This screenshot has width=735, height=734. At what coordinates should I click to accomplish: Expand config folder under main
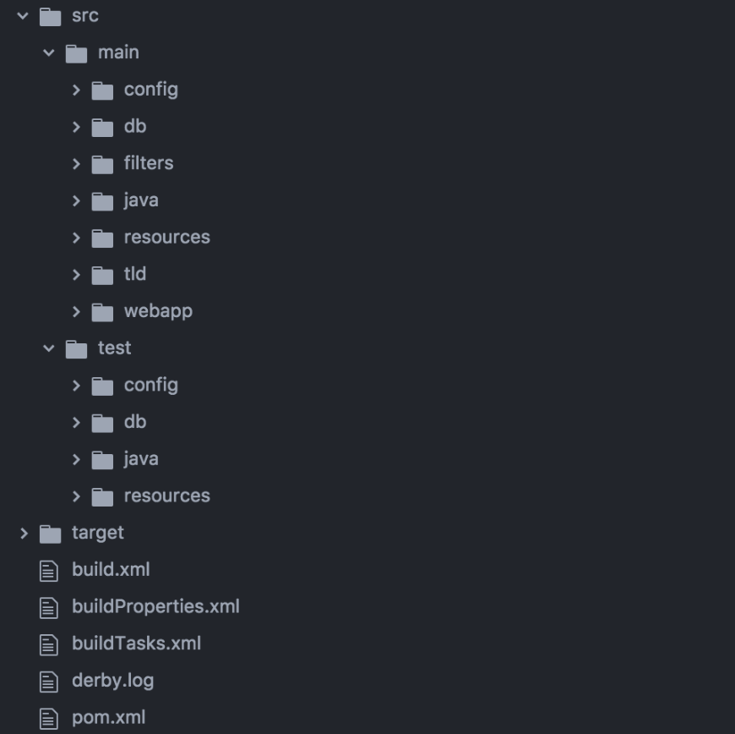[76, 90]
